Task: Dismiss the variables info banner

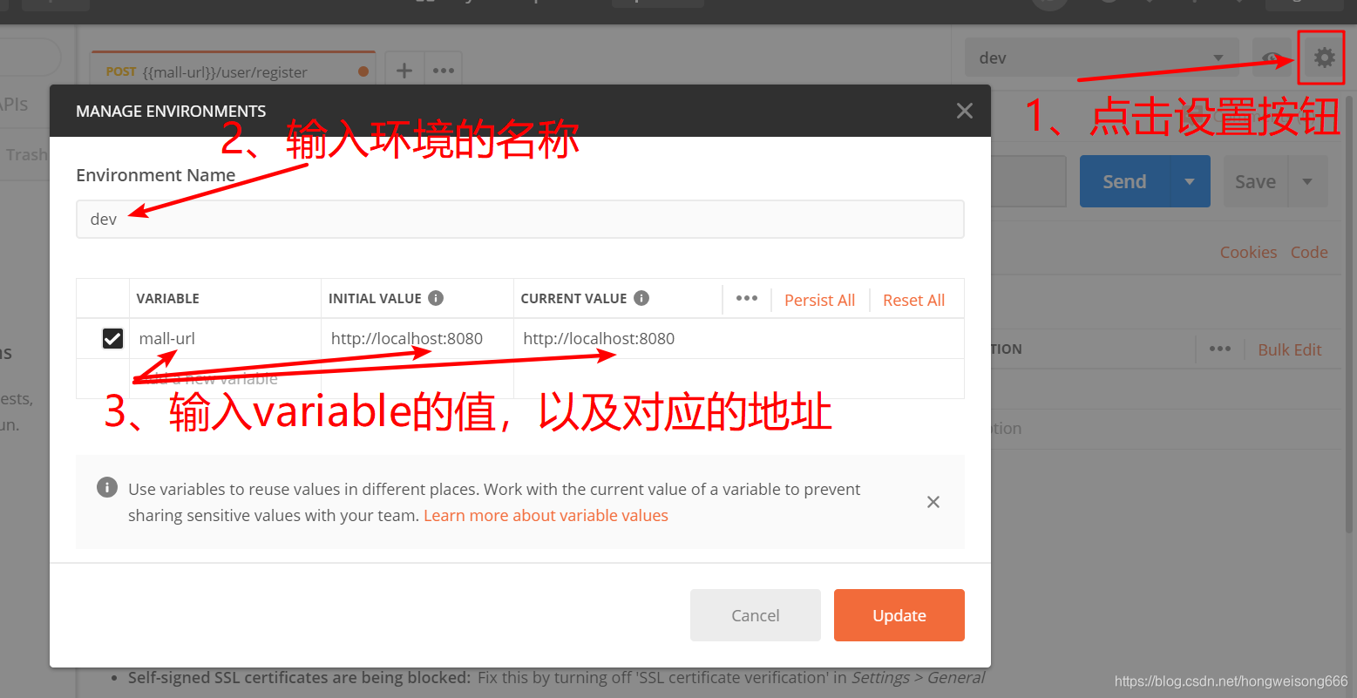Action: (x=933, y=502)
